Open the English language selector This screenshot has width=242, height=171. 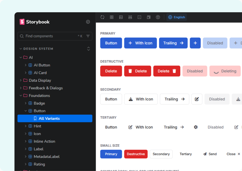pos(177,17)
